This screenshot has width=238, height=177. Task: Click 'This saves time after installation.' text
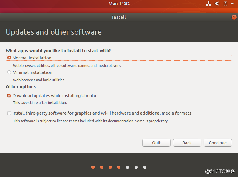point(40,103)
